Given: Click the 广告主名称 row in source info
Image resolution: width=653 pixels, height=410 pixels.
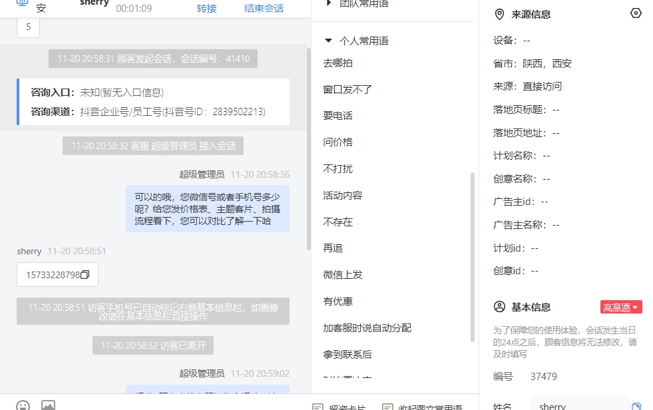Looking at the screenshot, I should (x=527, y=225).
